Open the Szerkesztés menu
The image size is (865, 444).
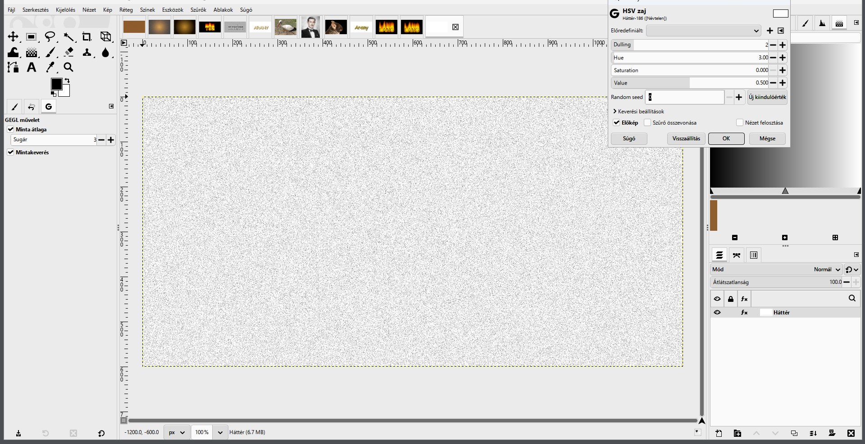pos(36,9)
